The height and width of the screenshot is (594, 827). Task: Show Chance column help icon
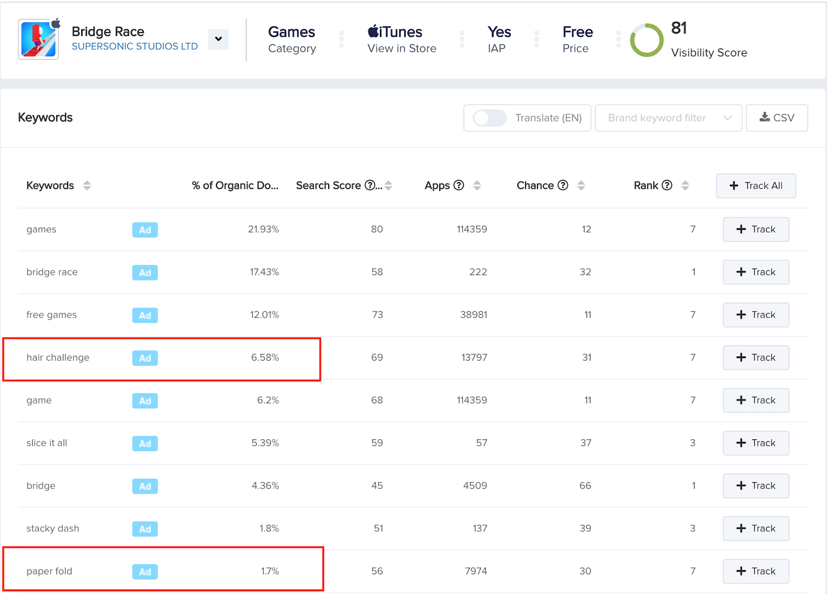563,185
